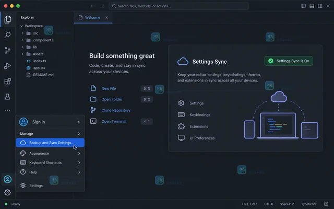Click the ⌘ O shortcut badge
The image size is (334, 209).
click(x=147, y=99)
